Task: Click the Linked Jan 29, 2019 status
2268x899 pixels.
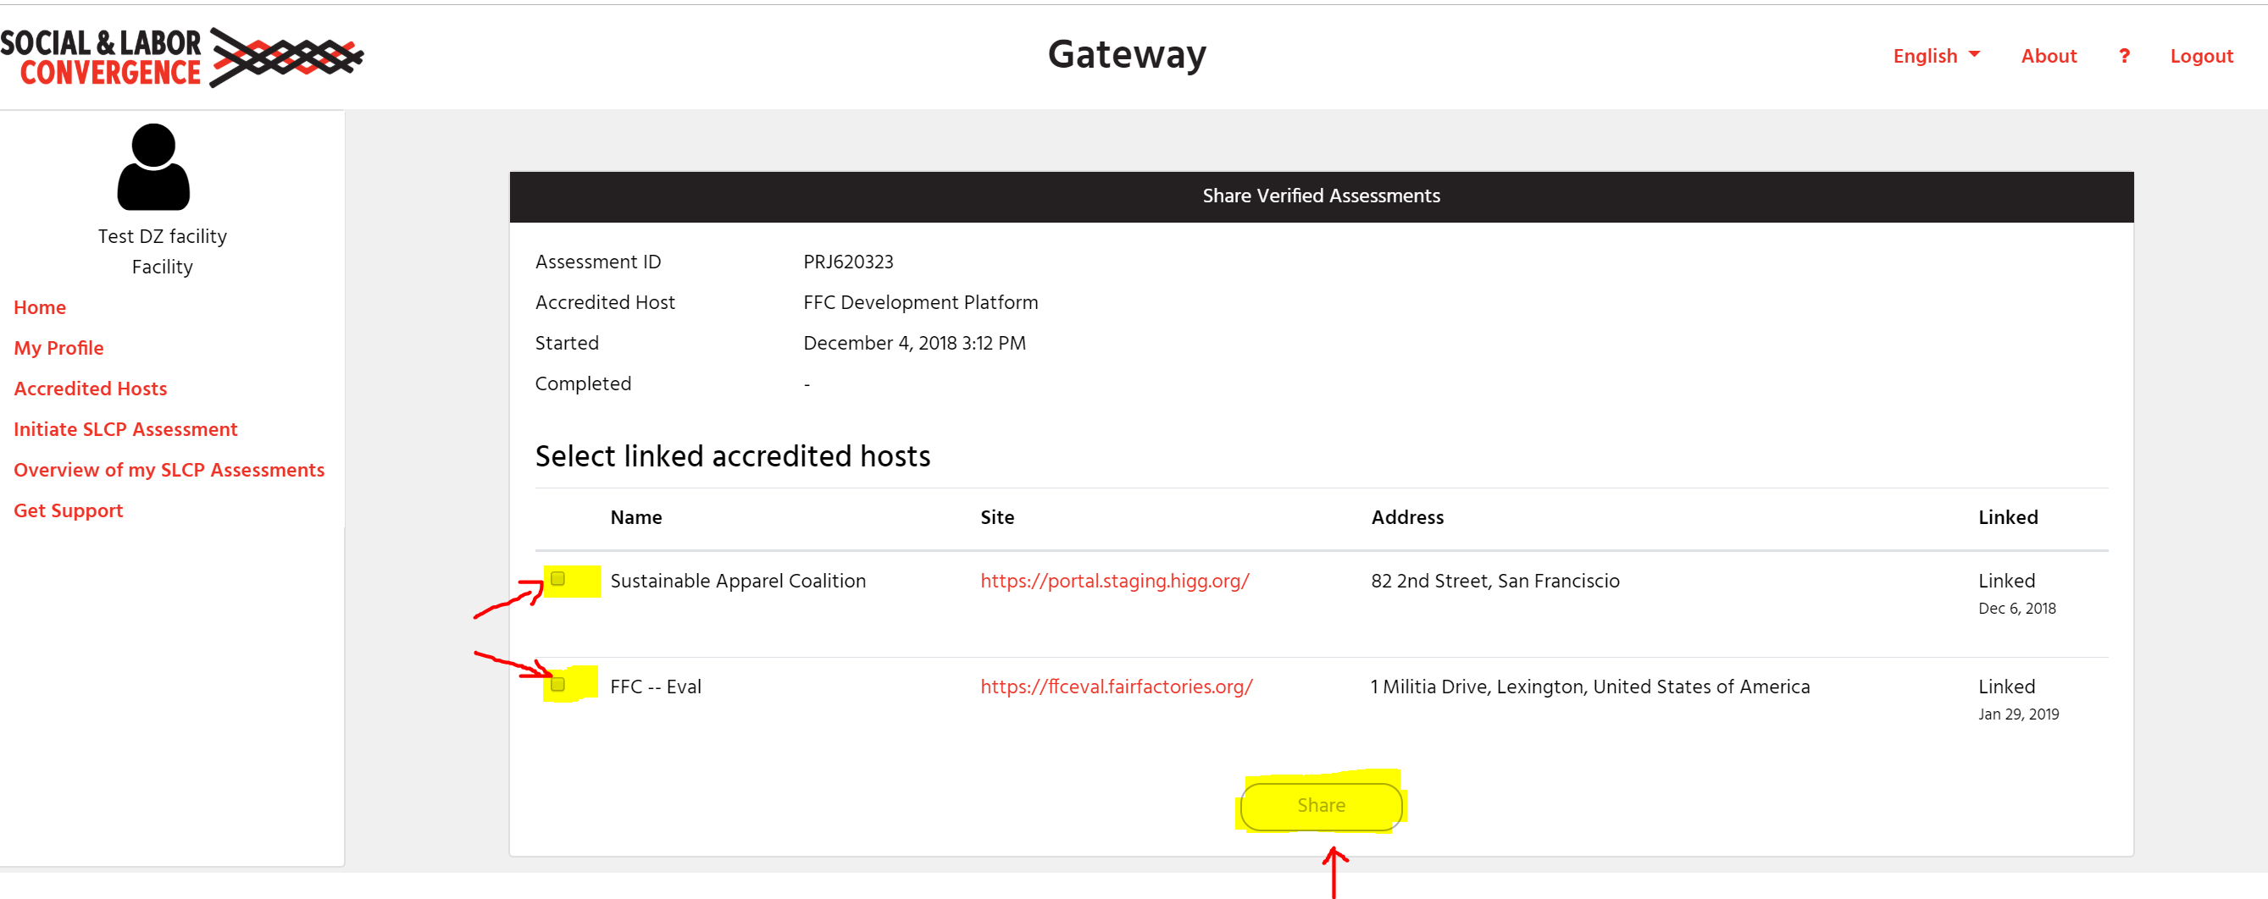Action: (x=2018, y=698)
